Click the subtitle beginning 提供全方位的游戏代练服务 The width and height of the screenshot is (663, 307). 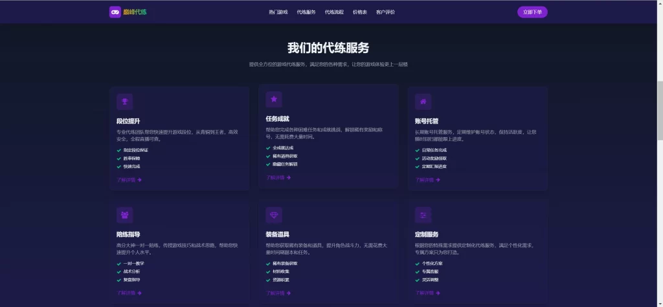(328, 65)
